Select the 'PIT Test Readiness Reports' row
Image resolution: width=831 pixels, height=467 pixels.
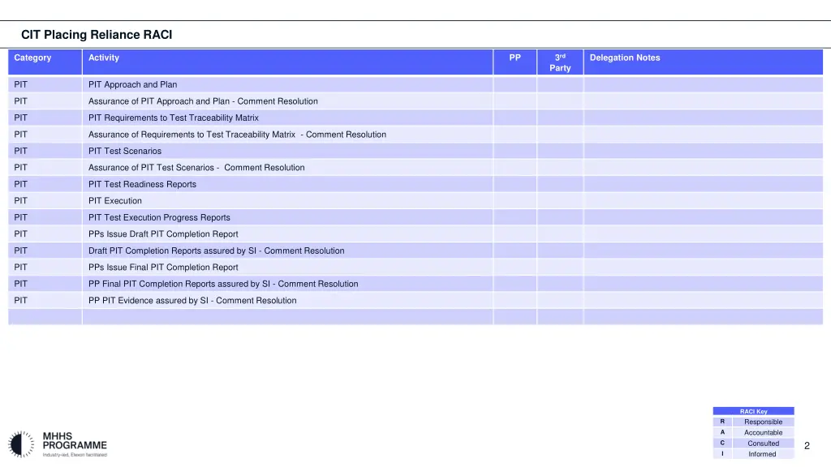coord(142,184)
